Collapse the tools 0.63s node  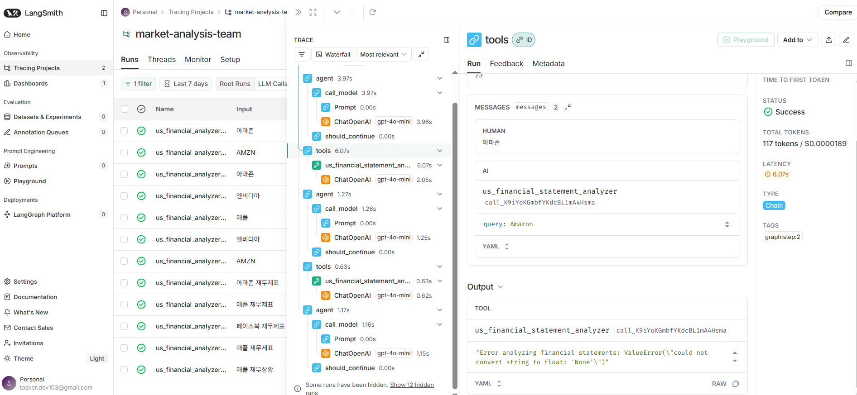(x=439, y=267)
